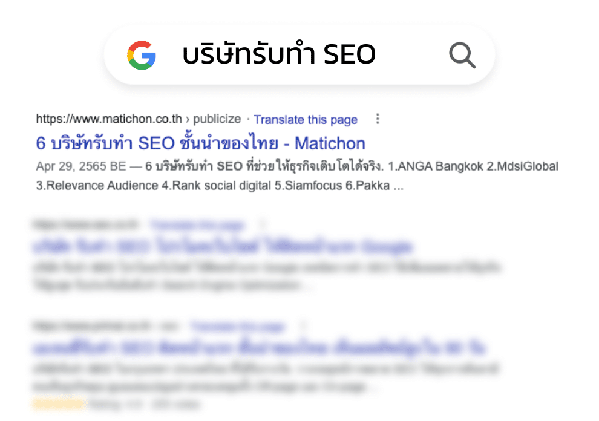This screenshot has height=421, width=599.
Task: Click the 'Apr 29, 2565 BE' date
Action: [x=81, y=166]
